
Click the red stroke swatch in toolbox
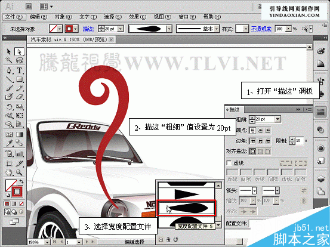tap(17, 192)
